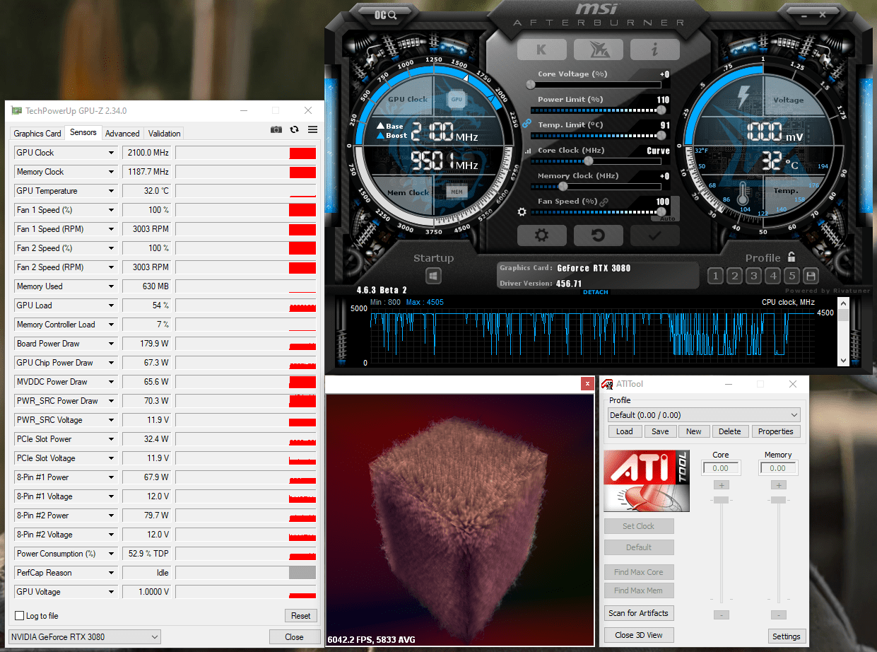Open the GPU-Z hamburger menu
This screenshot has height=652, width=877.
(312, 130)
